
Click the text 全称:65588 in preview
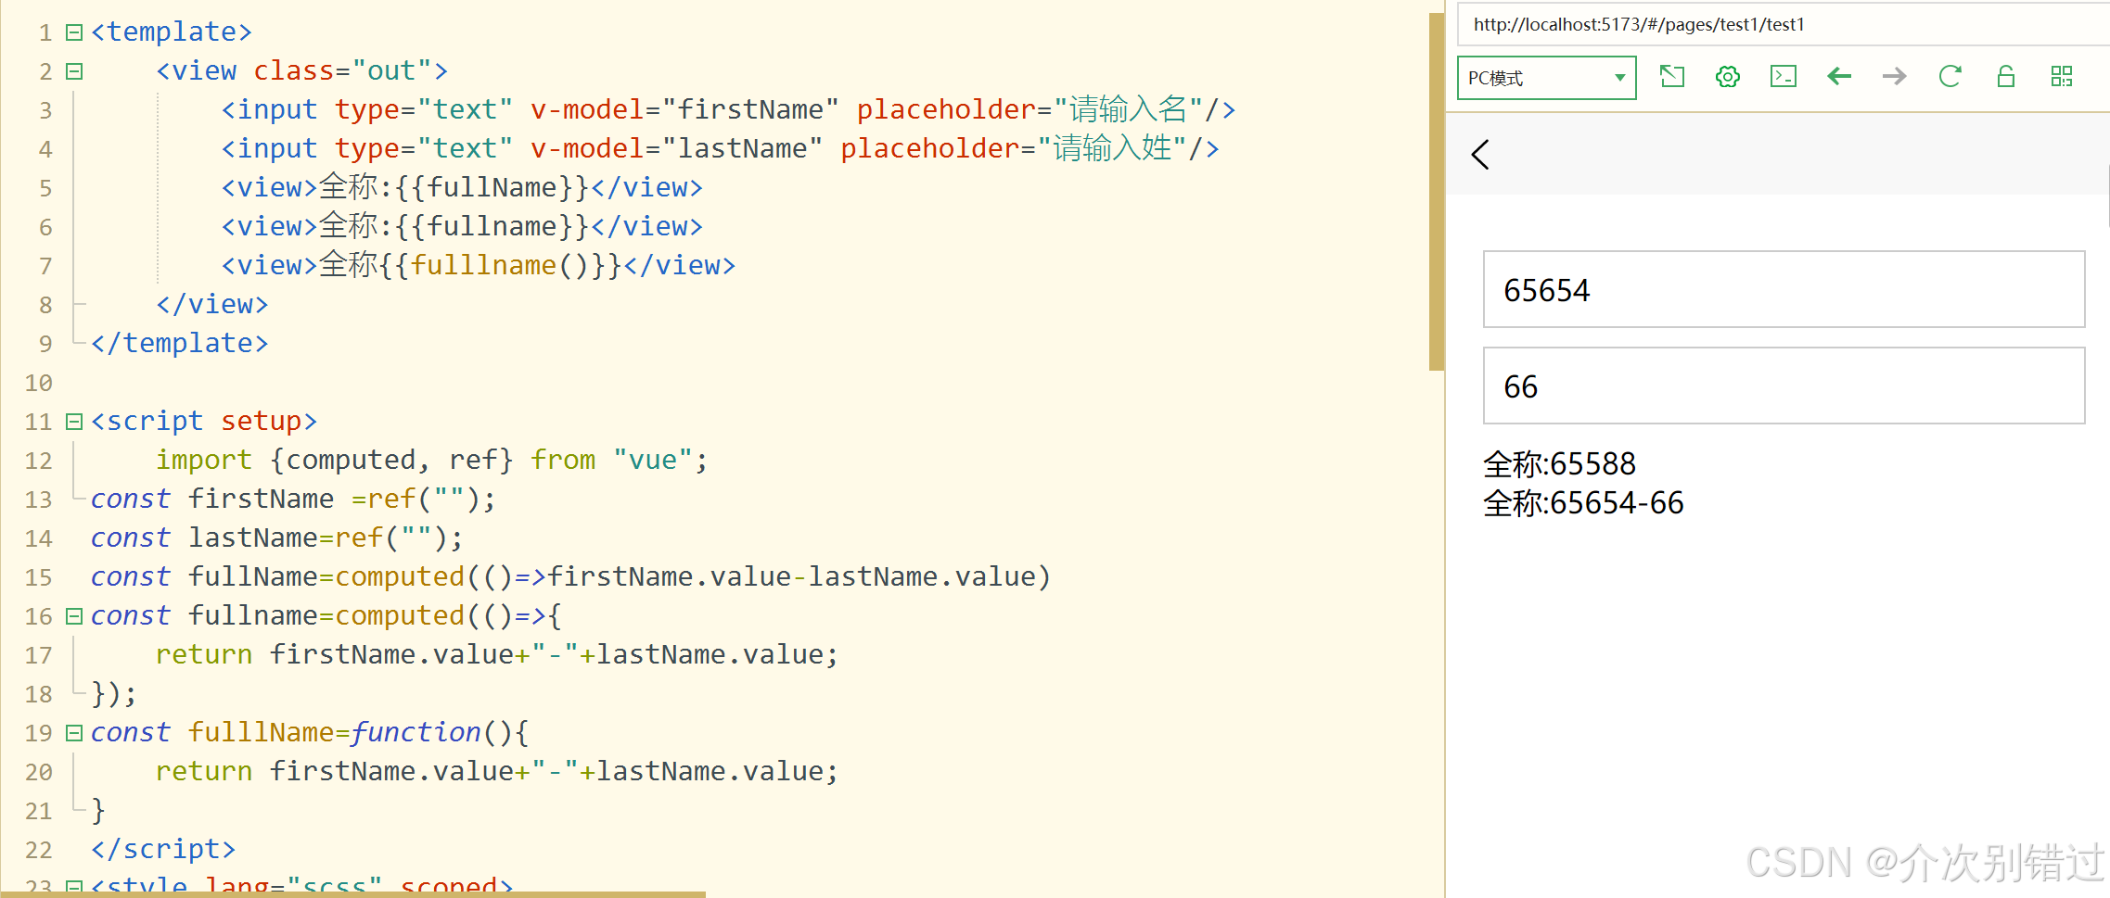point(1559,463)
